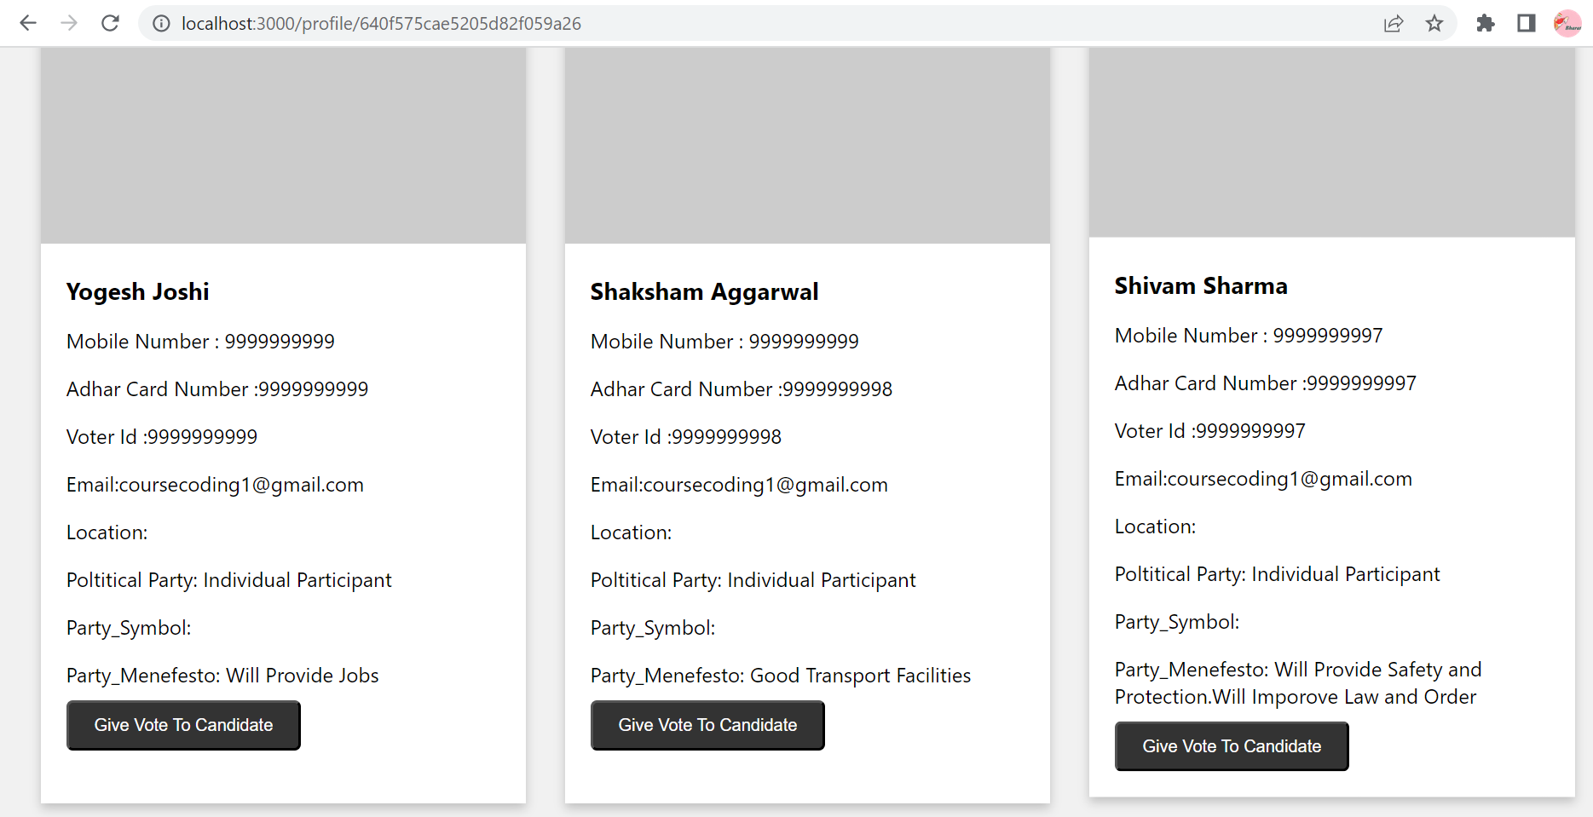Image resolution: width=1593 pixels, height=817 pixels.
Task: Click Yogesh Joshi's email address text
Action: (215, 484)
